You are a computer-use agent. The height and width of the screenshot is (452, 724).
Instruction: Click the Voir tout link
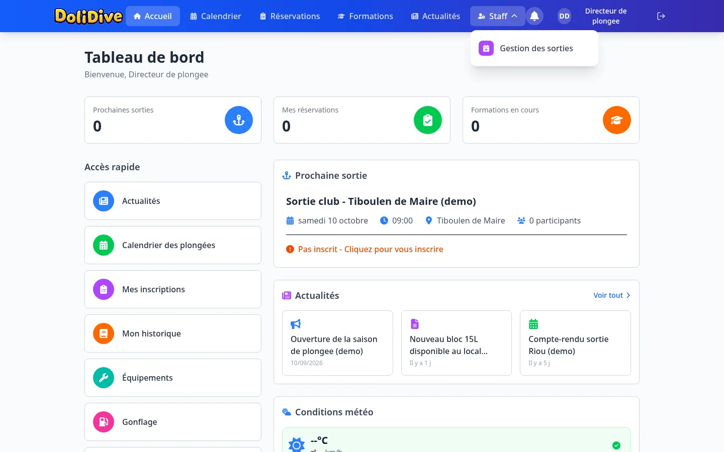click(x=612, y=295)
